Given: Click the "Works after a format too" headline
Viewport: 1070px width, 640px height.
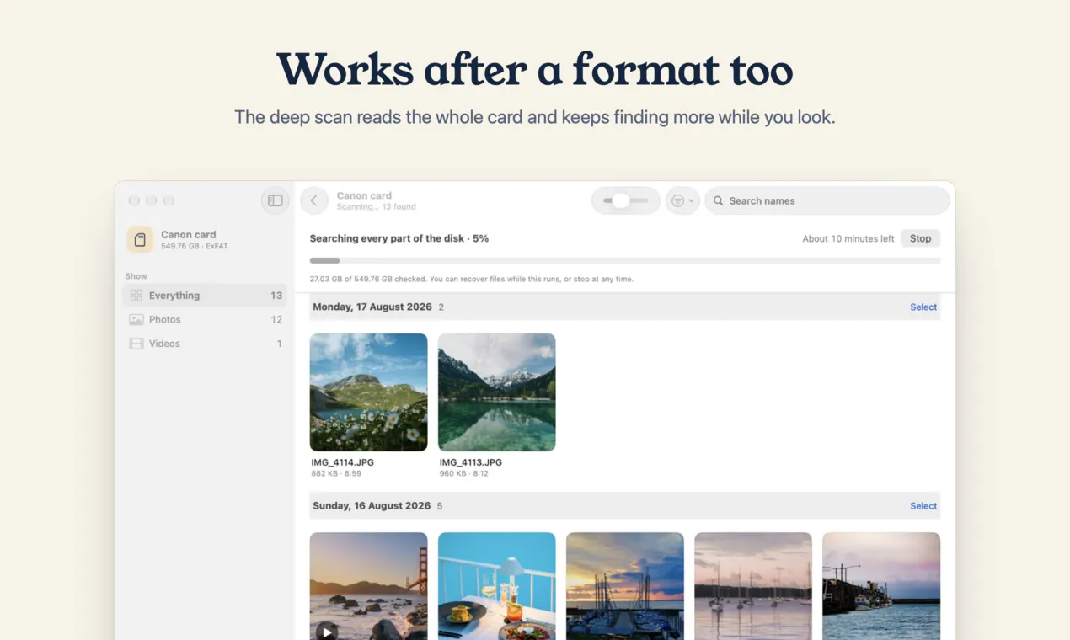Looking at the screenshot, I should click(535, 68).
